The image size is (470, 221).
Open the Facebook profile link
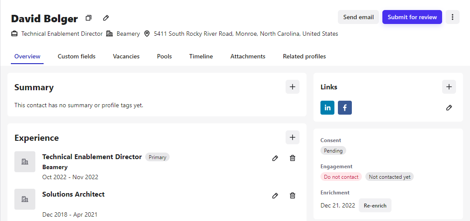pos(345,108)
